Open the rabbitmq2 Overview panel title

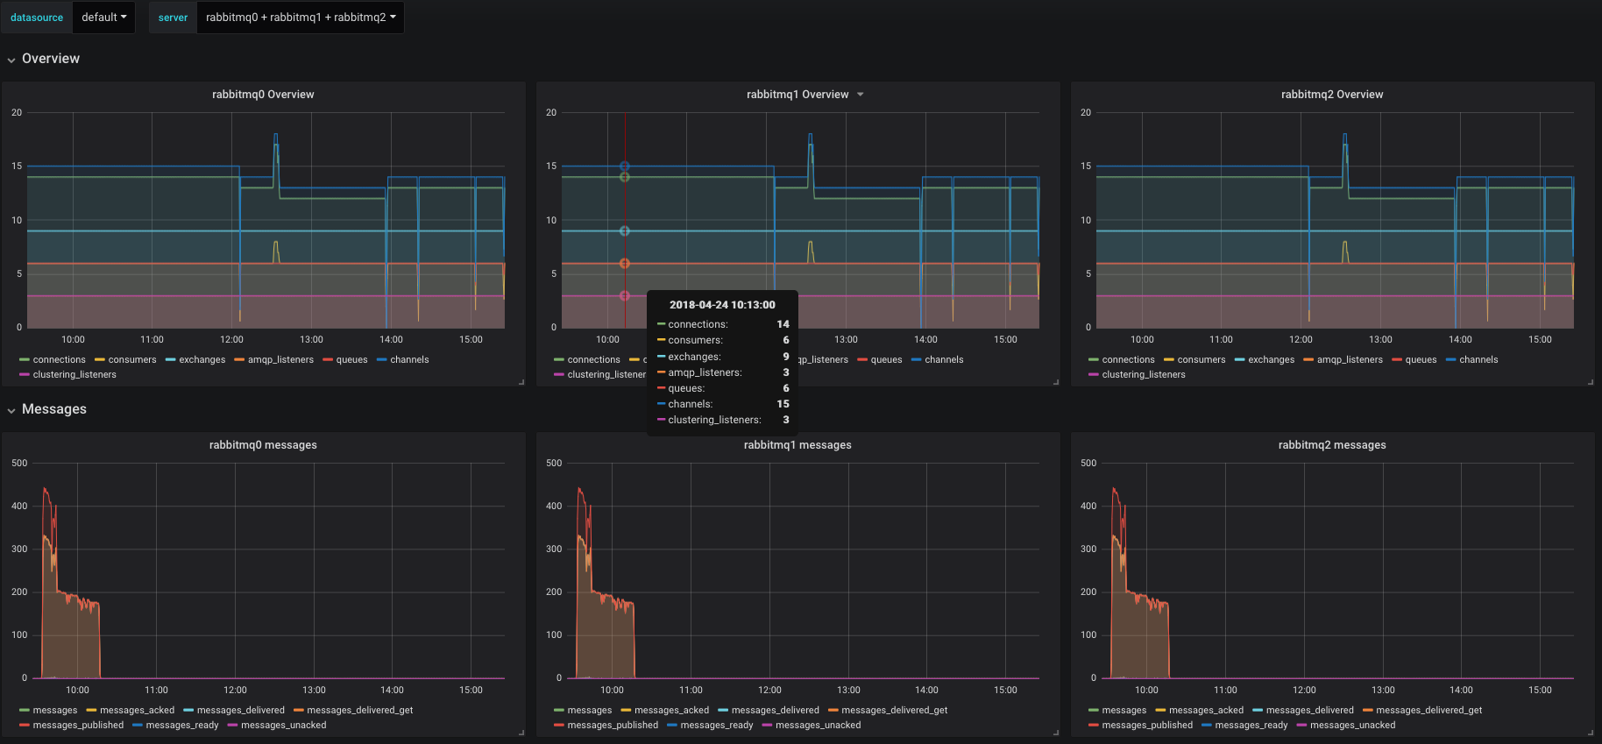[1332, 95]
